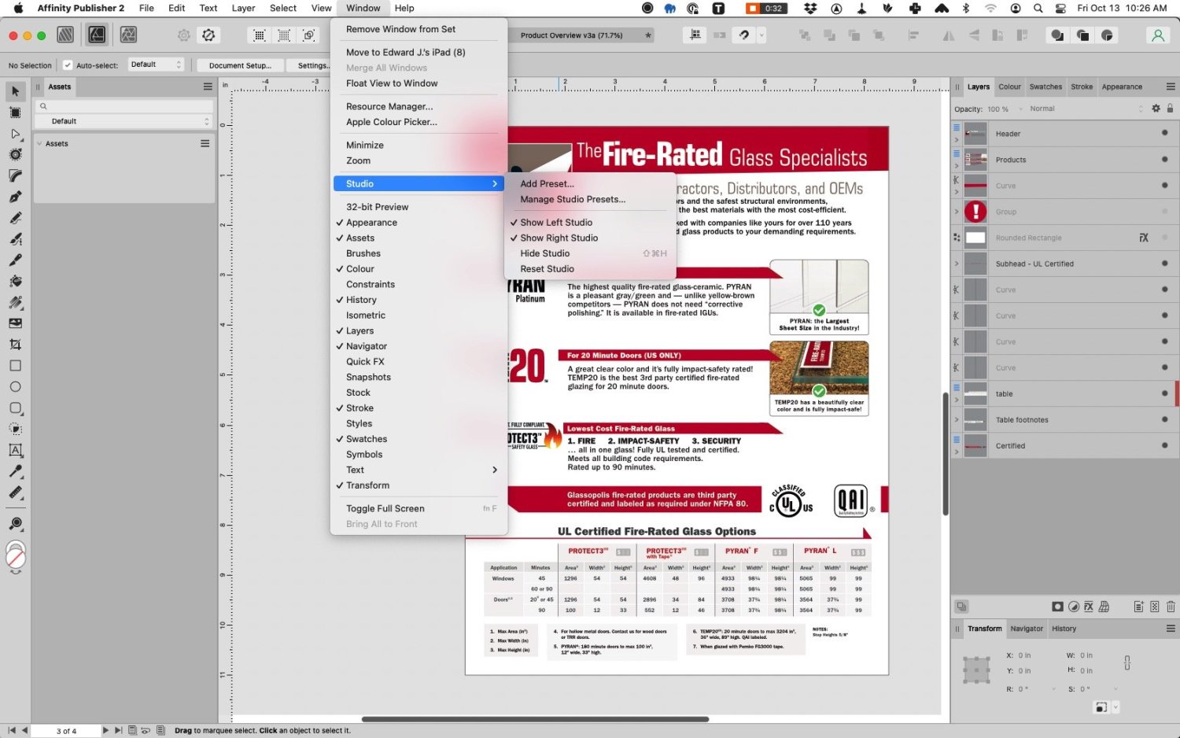The height and width of the screenshot is (738, 1180).
Task: Uncheck Show Right Studio in the submenu
Action: coord(559,238)
